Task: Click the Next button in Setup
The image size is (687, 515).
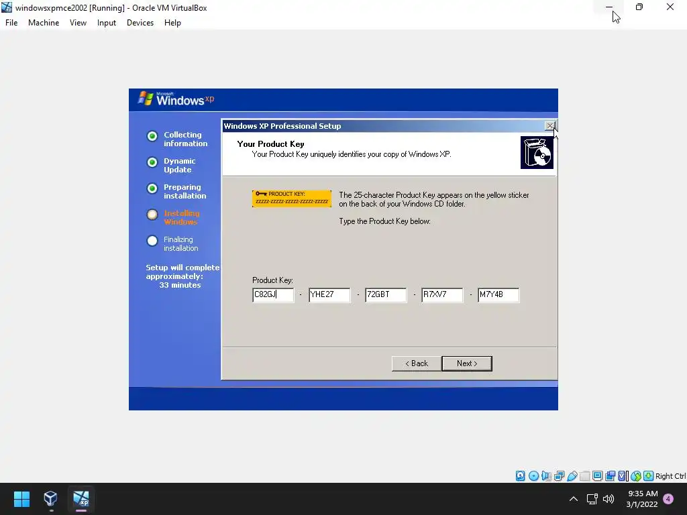Action: (x=467, y=363)
